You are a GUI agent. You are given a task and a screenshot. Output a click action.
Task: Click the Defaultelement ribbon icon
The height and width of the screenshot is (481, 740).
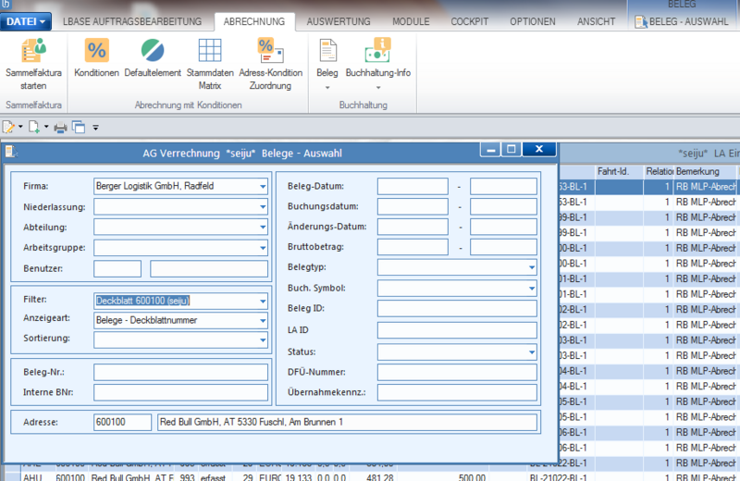point(153,51)
